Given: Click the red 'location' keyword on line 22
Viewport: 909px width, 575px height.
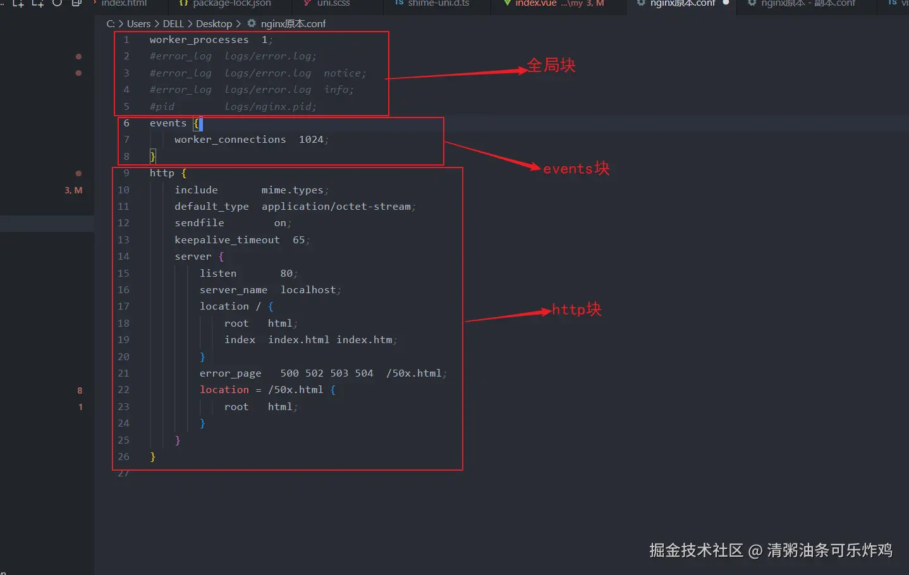Looking at the screenshot, I should [224, 390].
